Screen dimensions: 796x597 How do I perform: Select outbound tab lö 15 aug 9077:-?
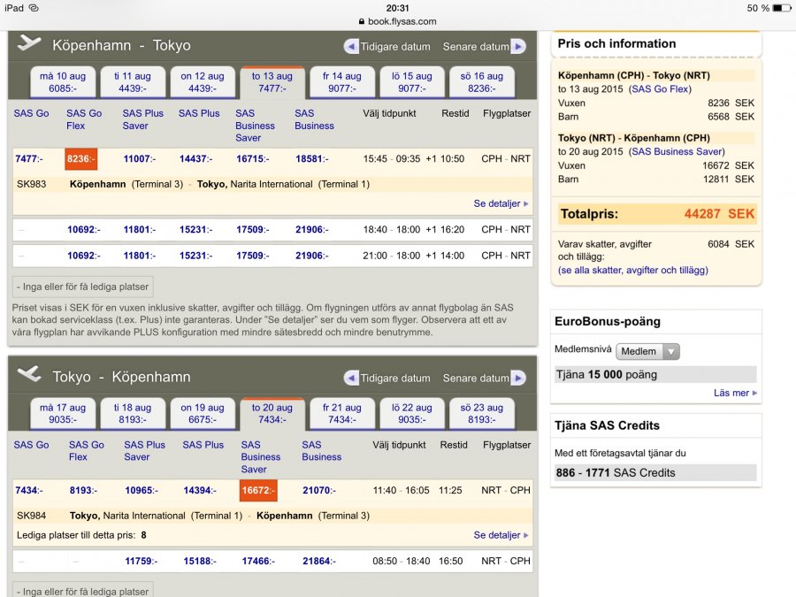(x=411, y=82)
